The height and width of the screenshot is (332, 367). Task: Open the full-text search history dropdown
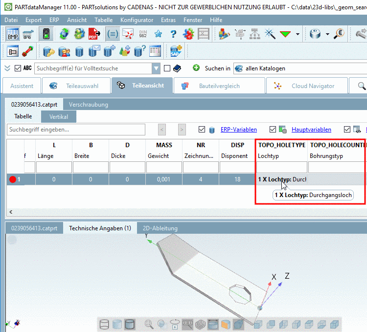coord(156,68)
